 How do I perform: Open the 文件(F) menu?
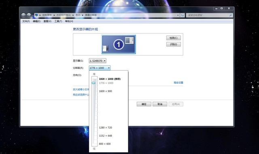tap(26, 21)
